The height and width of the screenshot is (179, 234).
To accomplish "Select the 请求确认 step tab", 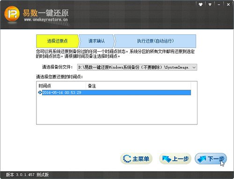I will pyautogui.click(x=96, y=41).
